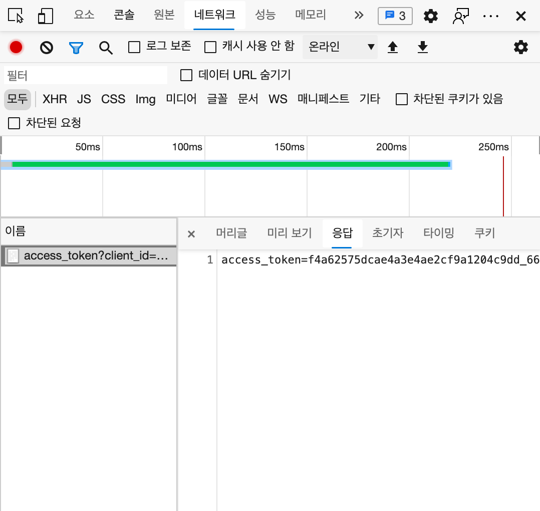Viewport: 540px width, 511px height.
Task: Enable 캐시 사용 안 함 checkbox
Action: pyautogui.click(x=210, y=47)
